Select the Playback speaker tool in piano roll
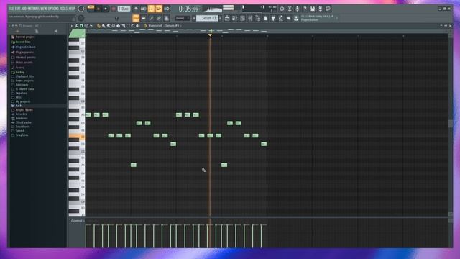 pyautogui.click(x=137, y=26)
